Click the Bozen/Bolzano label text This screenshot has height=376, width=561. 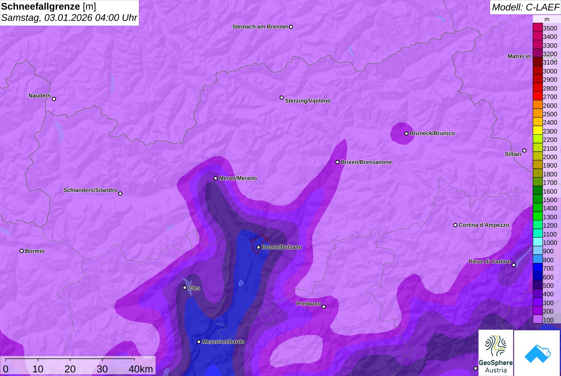click(x=282, y=247)
